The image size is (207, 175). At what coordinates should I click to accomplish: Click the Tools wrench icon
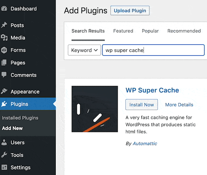tap(4, 155)
